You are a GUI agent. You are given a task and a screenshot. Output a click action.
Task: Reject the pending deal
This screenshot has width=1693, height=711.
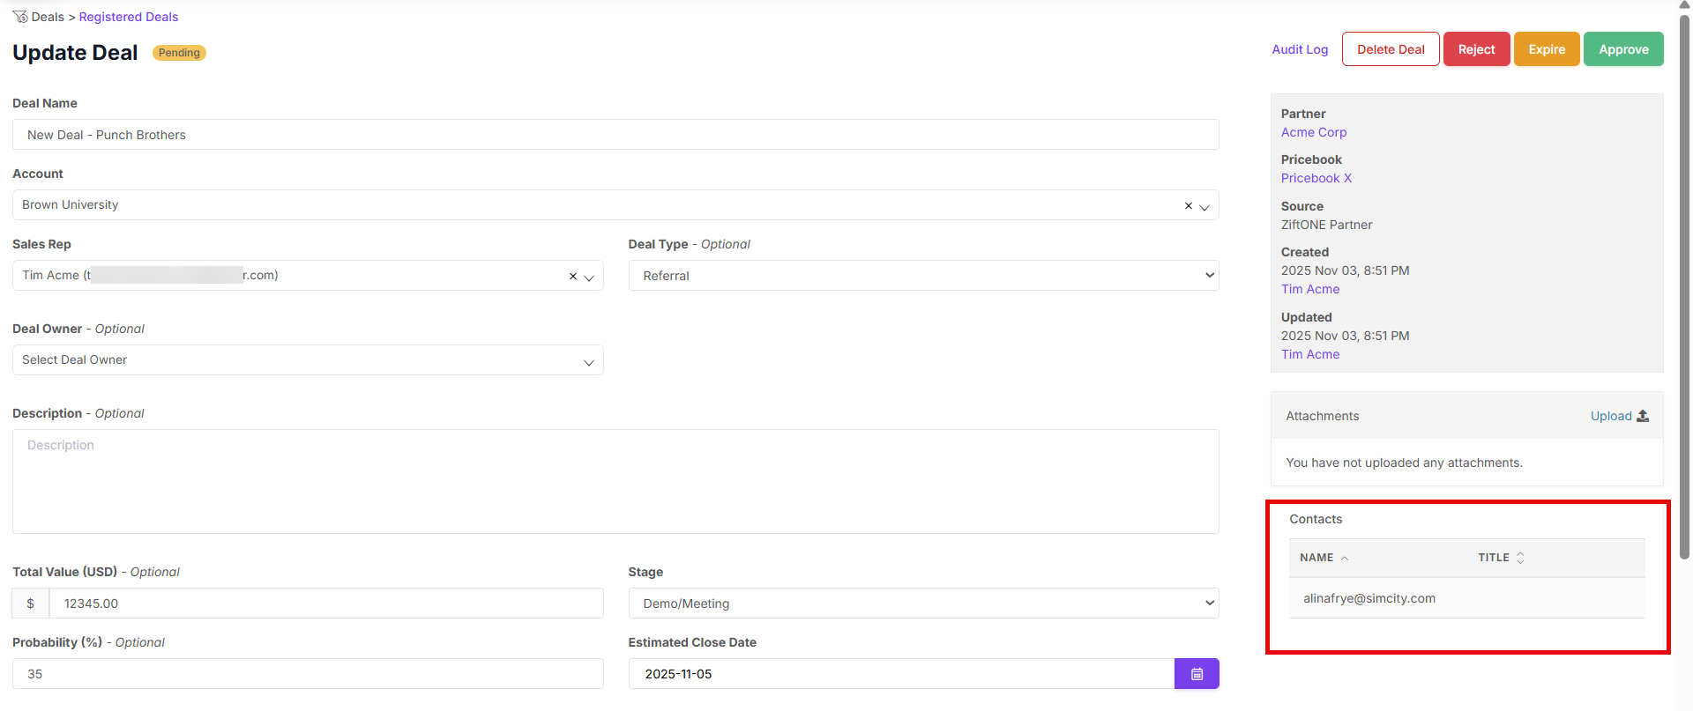point(1476,48)
